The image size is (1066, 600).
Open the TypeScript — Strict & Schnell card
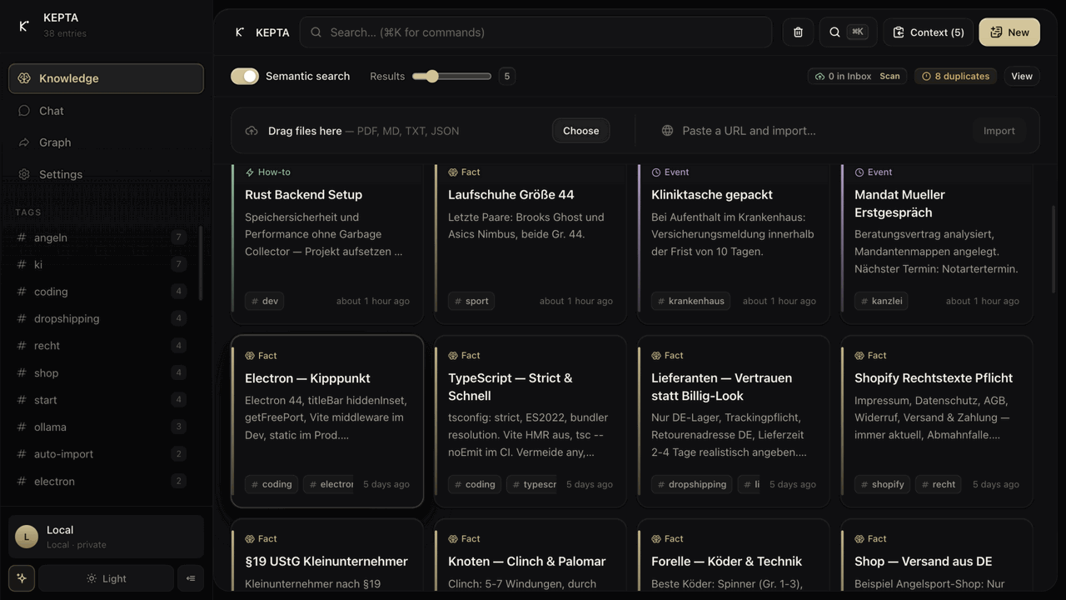(531, 422)
